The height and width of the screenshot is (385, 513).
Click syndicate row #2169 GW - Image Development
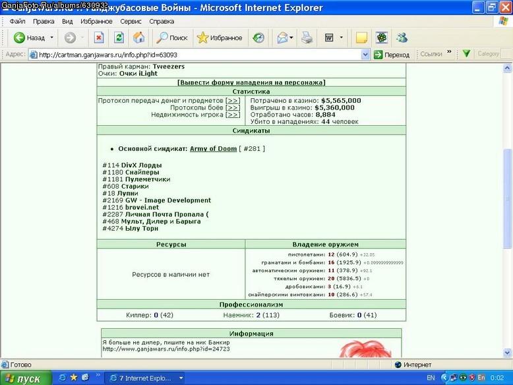(x=157, y=200)
